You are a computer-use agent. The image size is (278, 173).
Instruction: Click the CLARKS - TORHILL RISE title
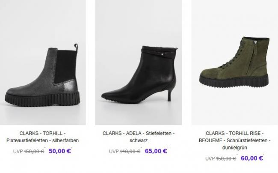pyautogui.click(x=234, y=133)
